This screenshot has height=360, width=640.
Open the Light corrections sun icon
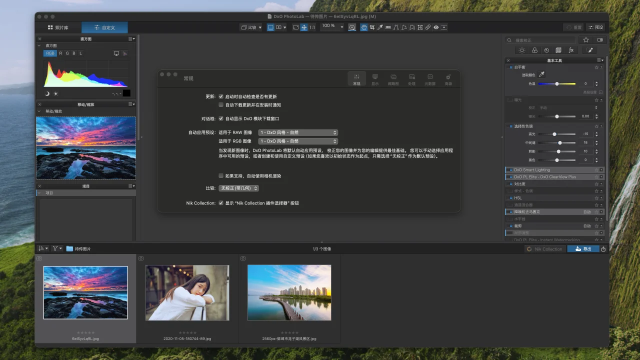(522, 50)
